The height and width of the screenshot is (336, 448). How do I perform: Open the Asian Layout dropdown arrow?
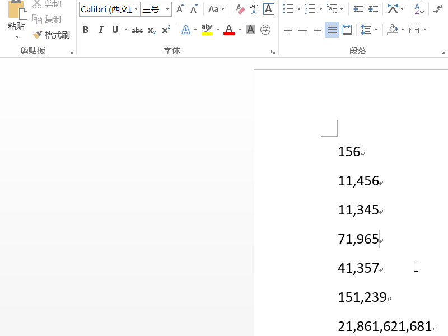pyautogui.click(x=402, y=9)
